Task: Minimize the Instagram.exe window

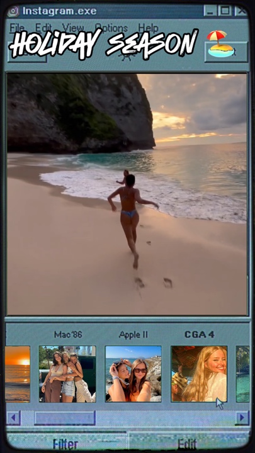Action: coord(210,11)
